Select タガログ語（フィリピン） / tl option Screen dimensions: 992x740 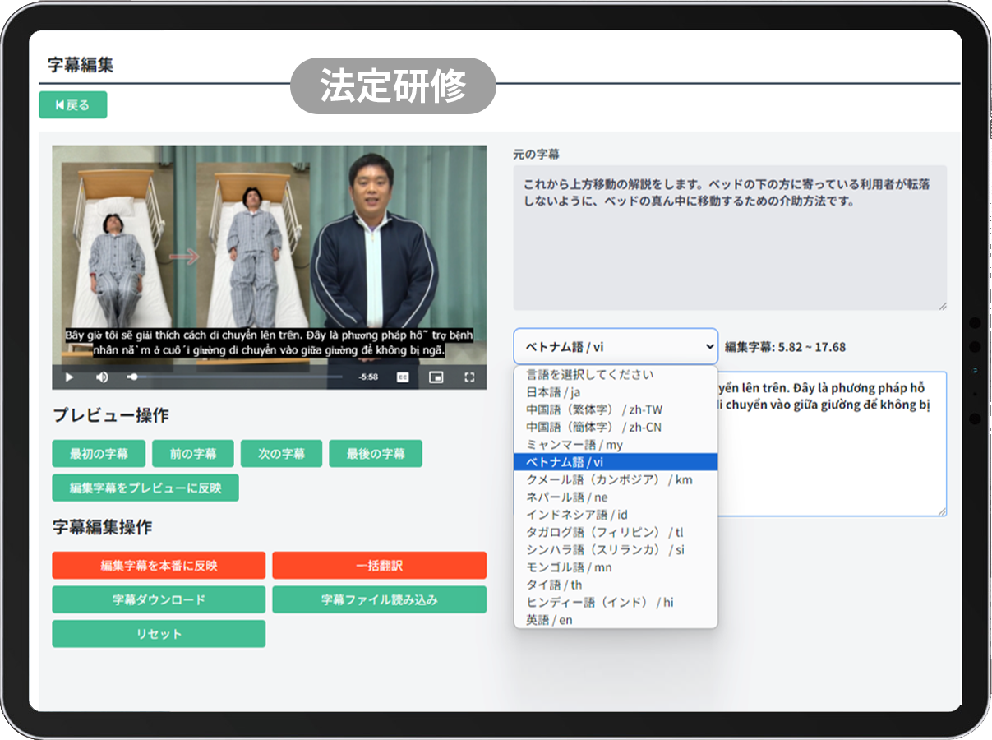[616, 532]
